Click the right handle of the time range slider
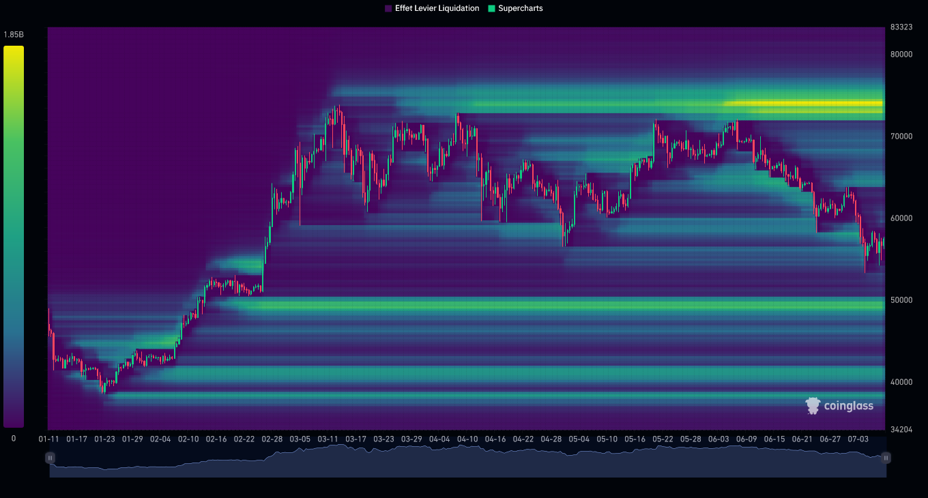 coord(886,458)
